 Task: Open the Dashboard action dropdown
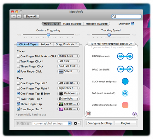pos(68,93)
